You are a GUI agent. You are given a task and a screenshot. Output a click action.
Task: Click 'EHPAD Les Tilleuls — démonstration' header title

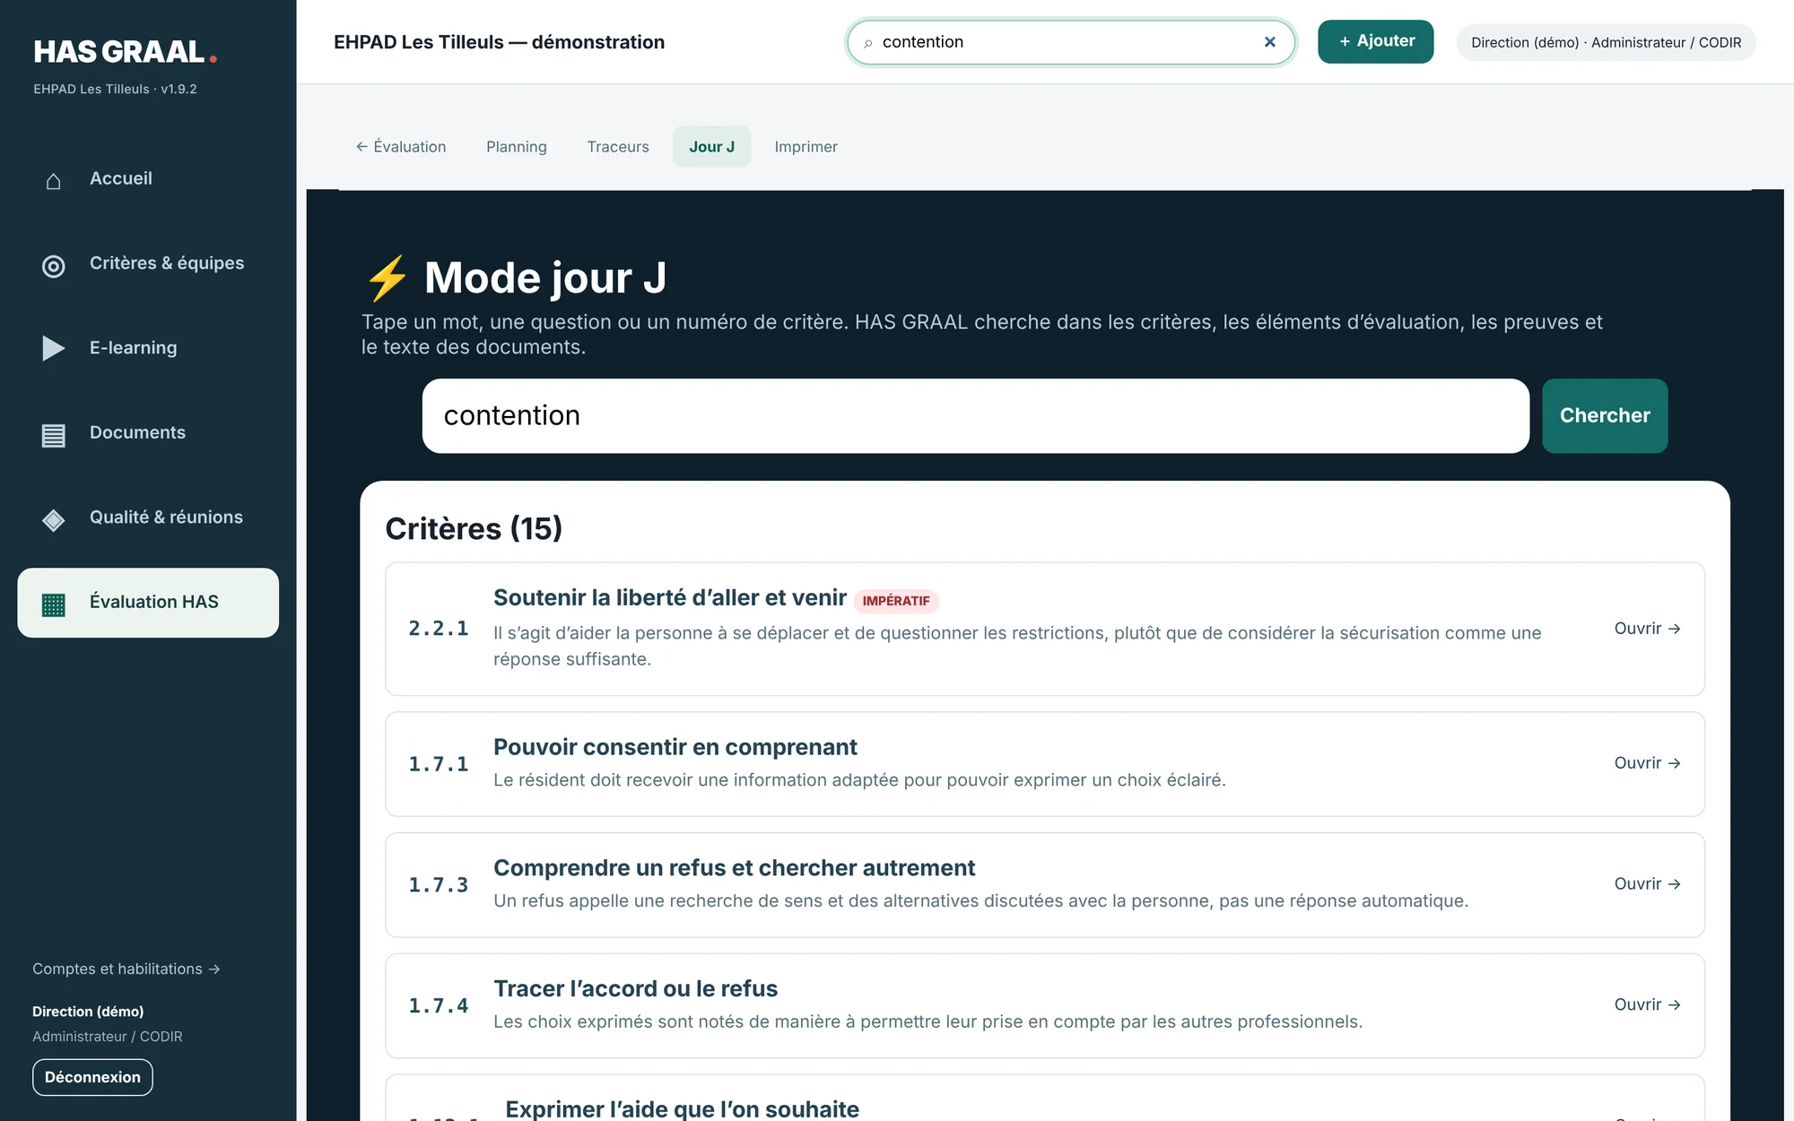(x=499, y=42)
